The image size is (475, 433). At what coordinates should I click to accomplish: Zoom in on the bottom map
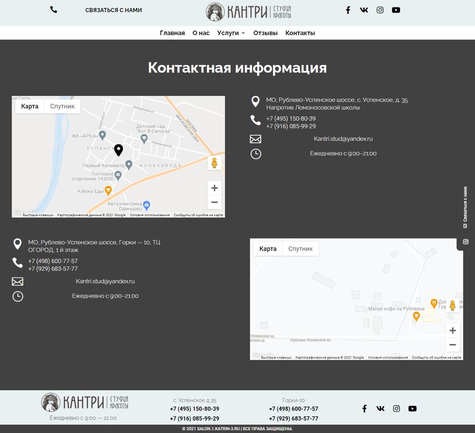pos(453,330)
